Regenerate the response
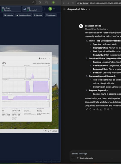This screenshot has width=121, height=164. (112, 110)
